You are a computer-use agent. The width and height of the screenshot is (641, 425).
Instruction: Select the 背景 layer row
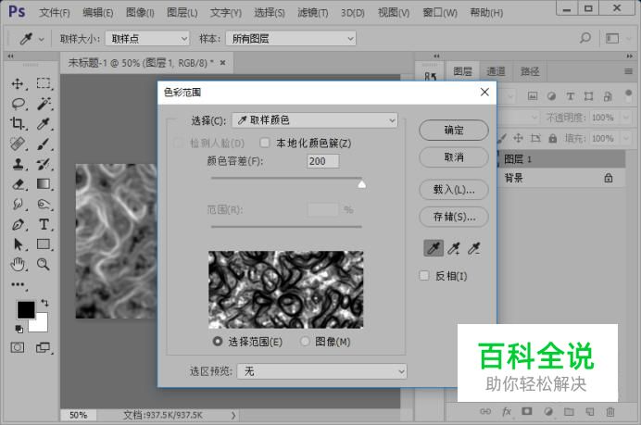pyautogui.click(x=561, y=178)
